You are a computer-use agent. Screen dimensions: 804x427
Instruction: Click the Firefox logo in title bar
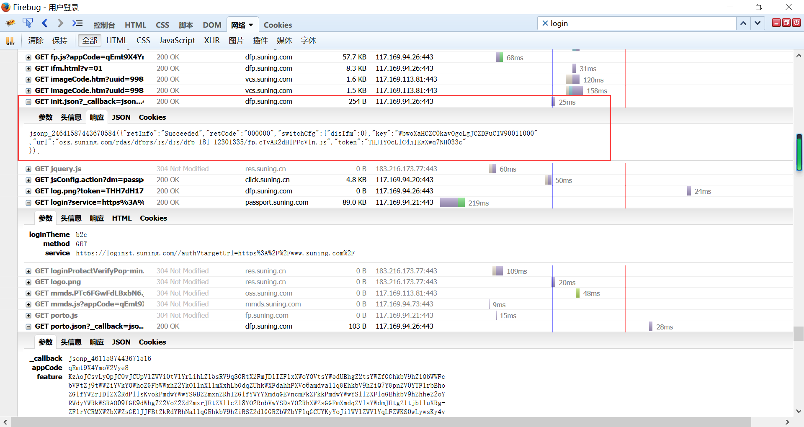(x=6, y=7)
